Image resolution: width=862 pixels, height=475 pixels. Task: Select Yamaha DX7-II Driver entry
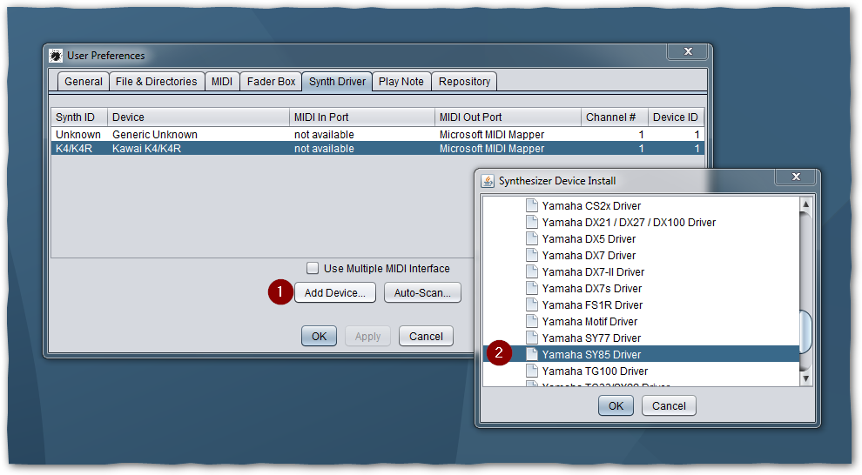point(593,271)
